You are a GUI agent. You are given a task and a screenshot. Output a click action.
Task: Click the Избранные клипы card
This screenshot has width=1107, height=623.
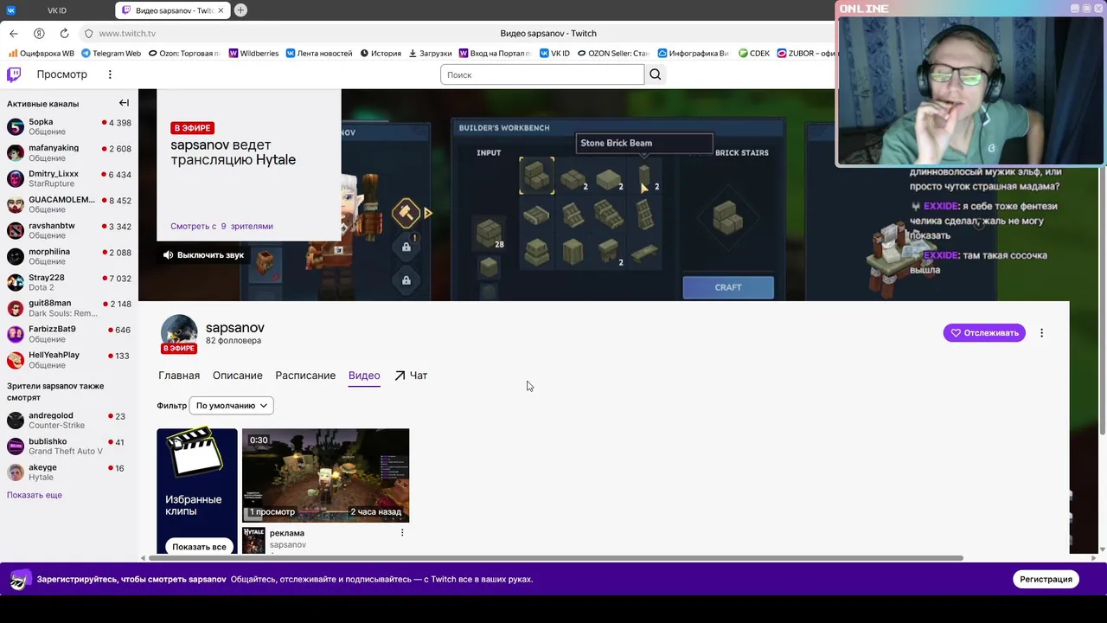[197, 491]
